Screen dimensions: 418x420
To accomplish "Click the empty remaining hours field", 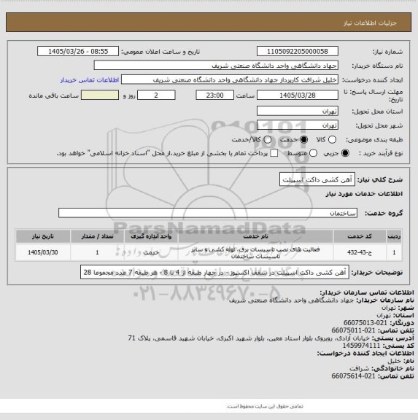I will [x=100, y=95].
